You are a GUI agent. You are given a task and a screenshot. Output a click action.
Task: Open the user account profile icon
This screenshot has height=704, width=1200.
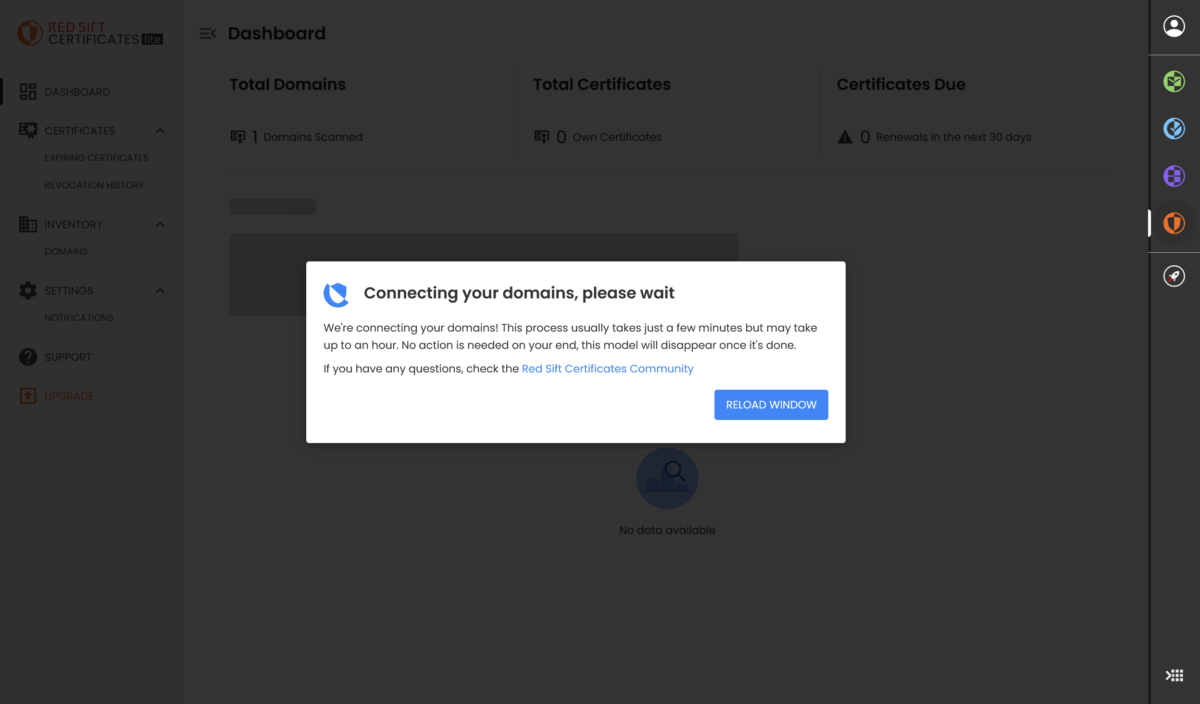click(1174, 26)
